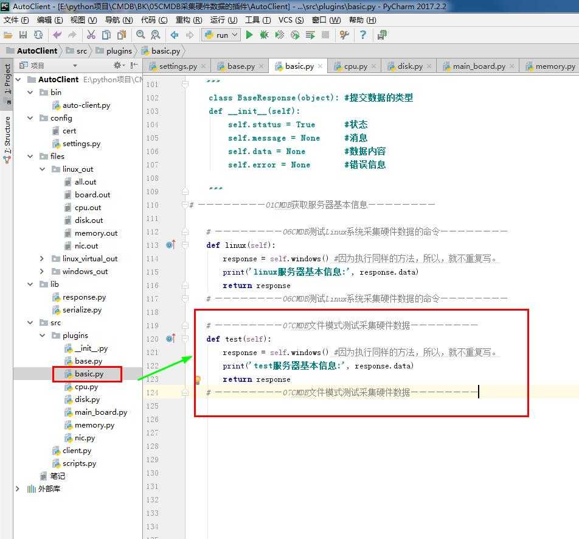Screen dimensions: 579x539
Task: Open Find with the magnifier icon
Action: 140,35
